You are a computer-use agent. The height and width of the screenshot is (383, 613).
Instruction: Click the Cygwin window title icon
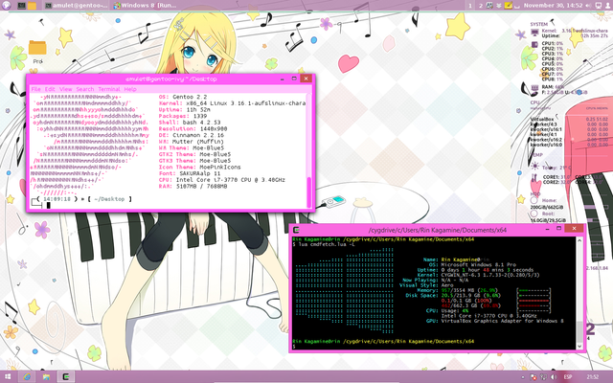tap(296, 230)
